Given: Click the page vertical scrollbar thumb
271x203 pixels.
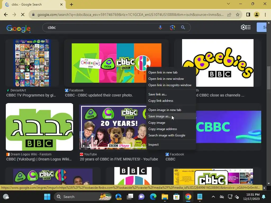Looking at the screenshot, I should 269,78.
